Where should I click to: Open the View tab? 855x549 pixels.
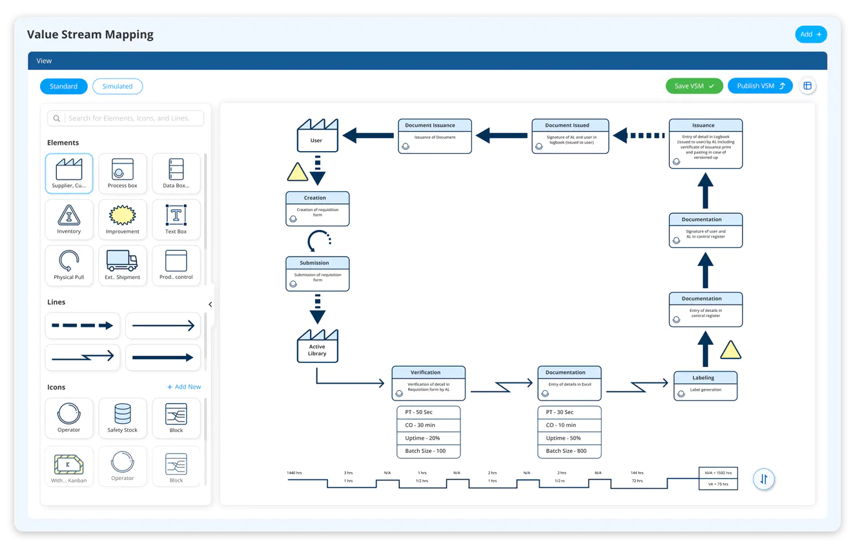(44, 61)
